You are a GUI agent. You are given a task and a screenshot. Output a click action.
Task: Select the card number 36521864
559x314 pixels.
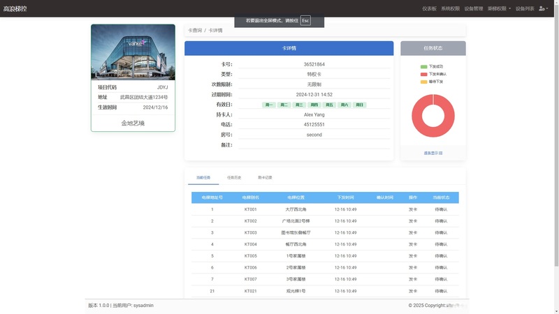coord(314,64)
